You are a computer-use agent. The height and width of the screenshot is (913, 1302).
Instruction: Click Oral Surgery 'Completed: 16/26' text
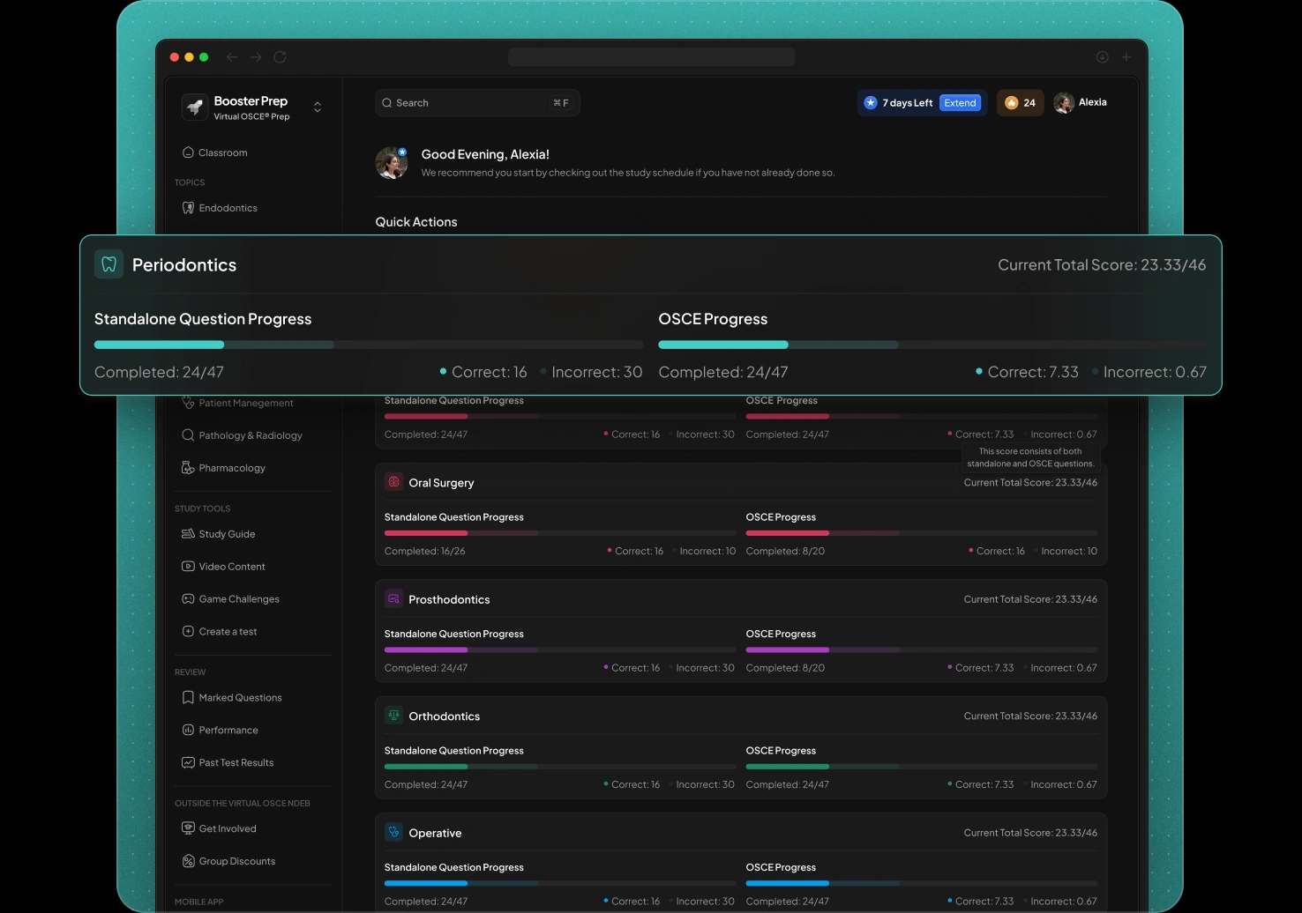425,551
